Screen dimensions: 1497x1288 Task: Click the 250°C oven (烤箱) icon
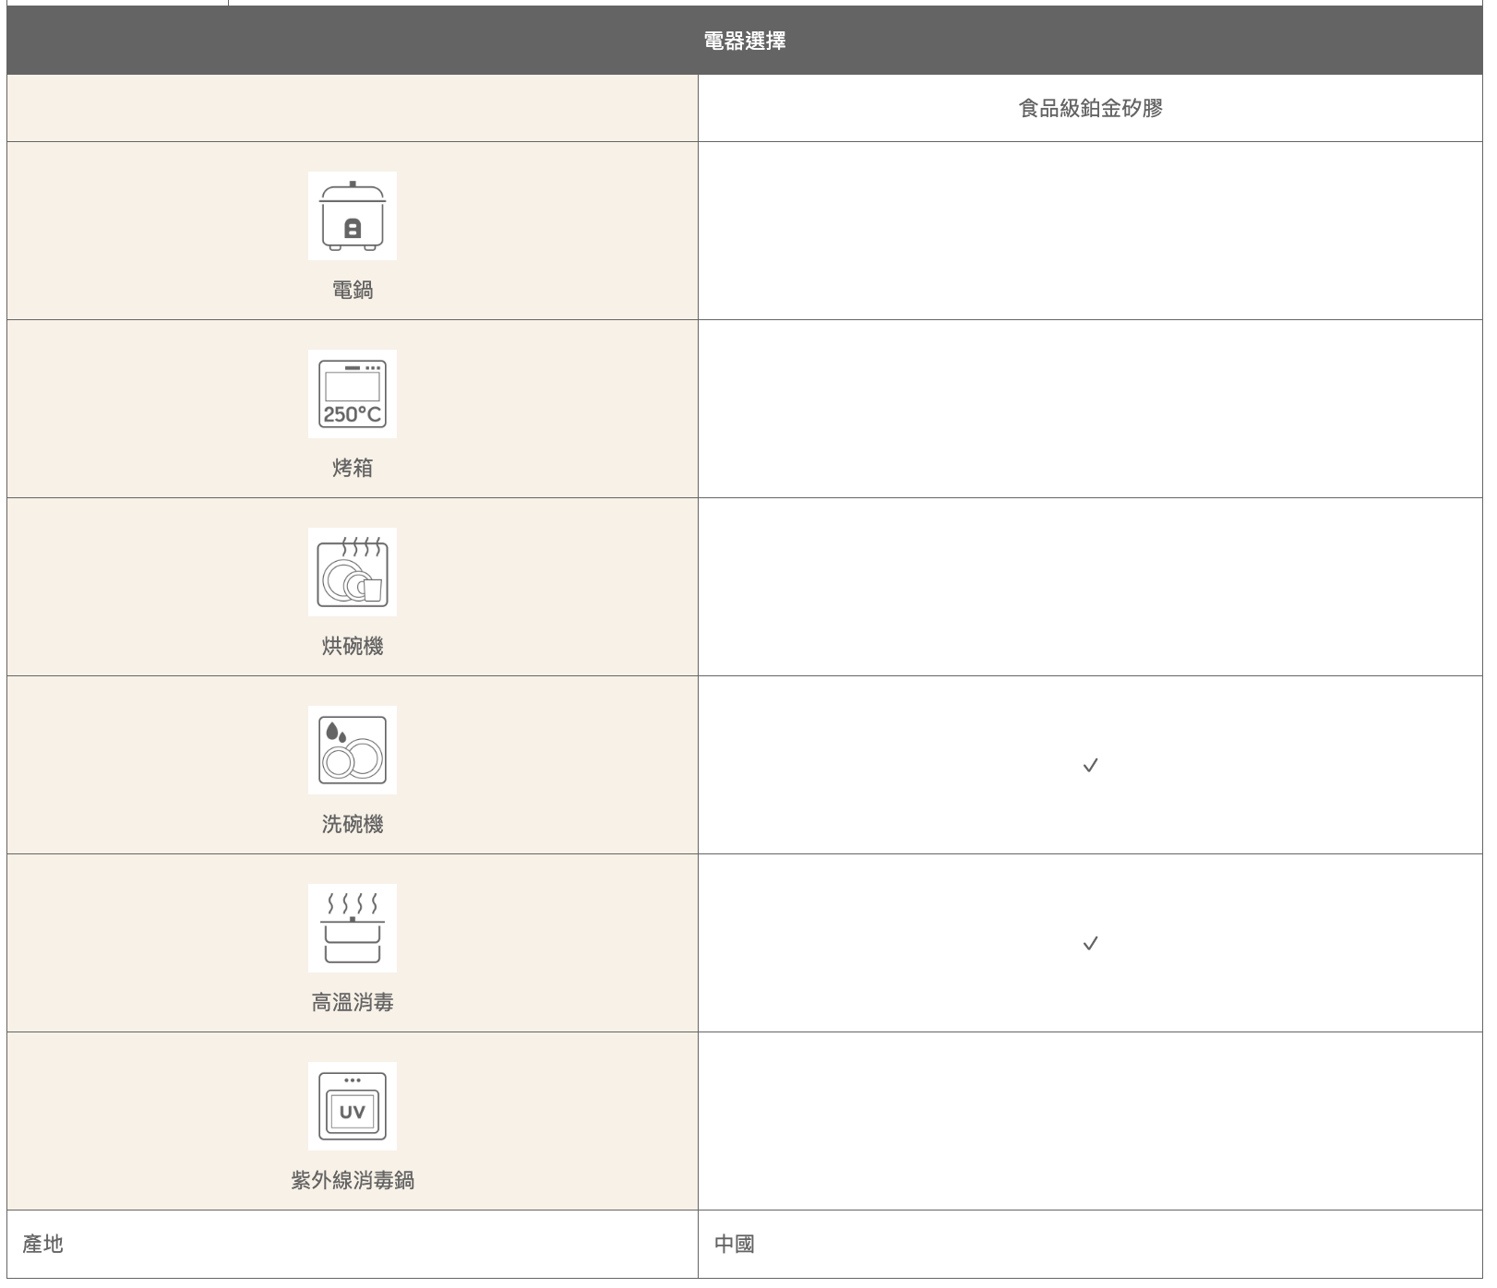pyautogui.click(x=352, y=394)
